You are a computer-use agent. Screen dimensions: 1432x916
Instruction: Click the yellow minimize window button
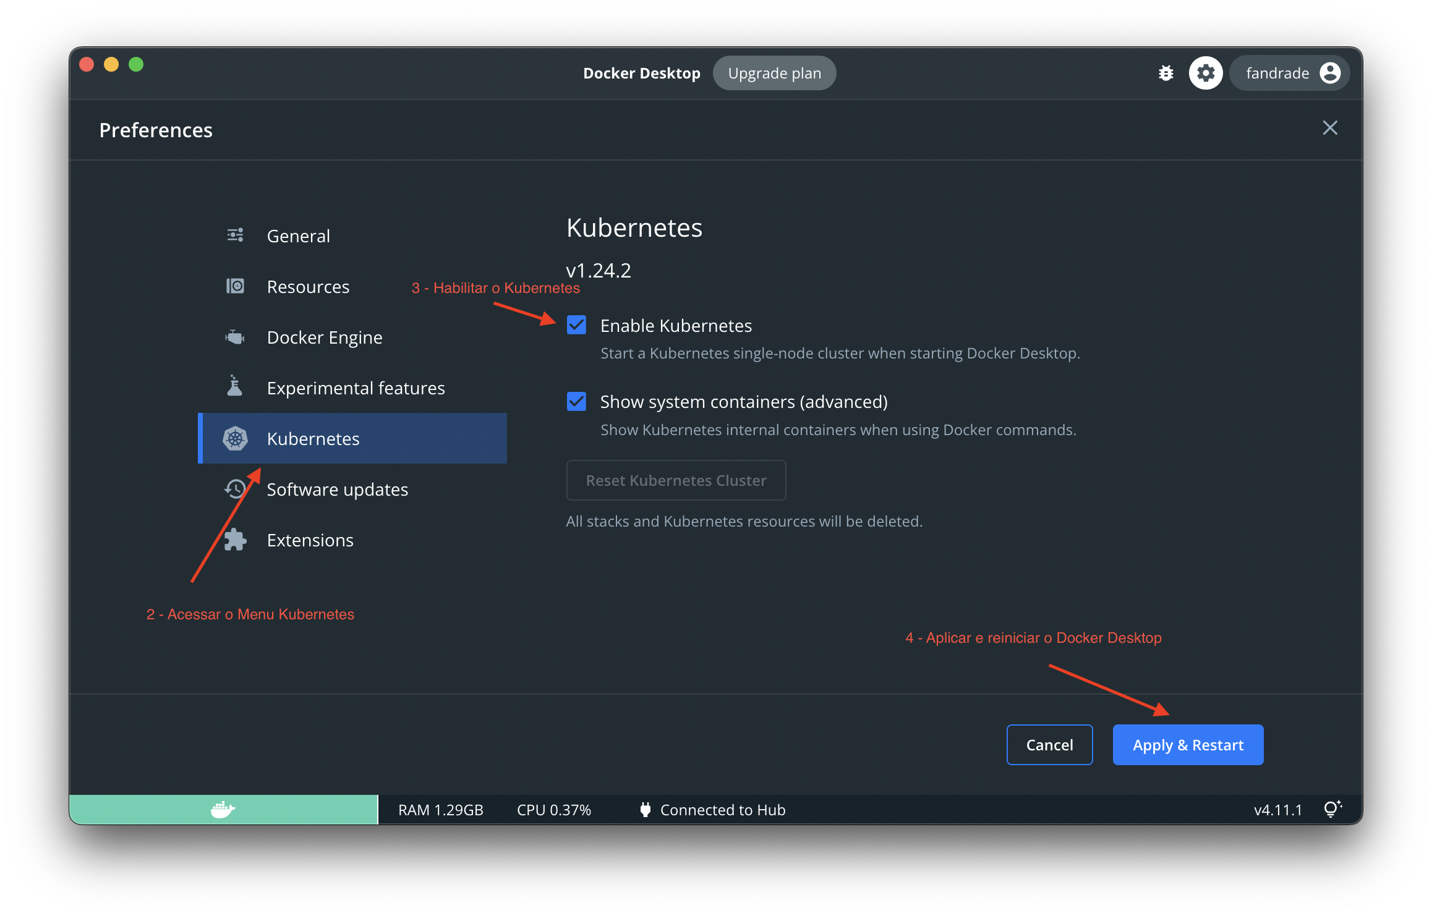coord(111,64)
